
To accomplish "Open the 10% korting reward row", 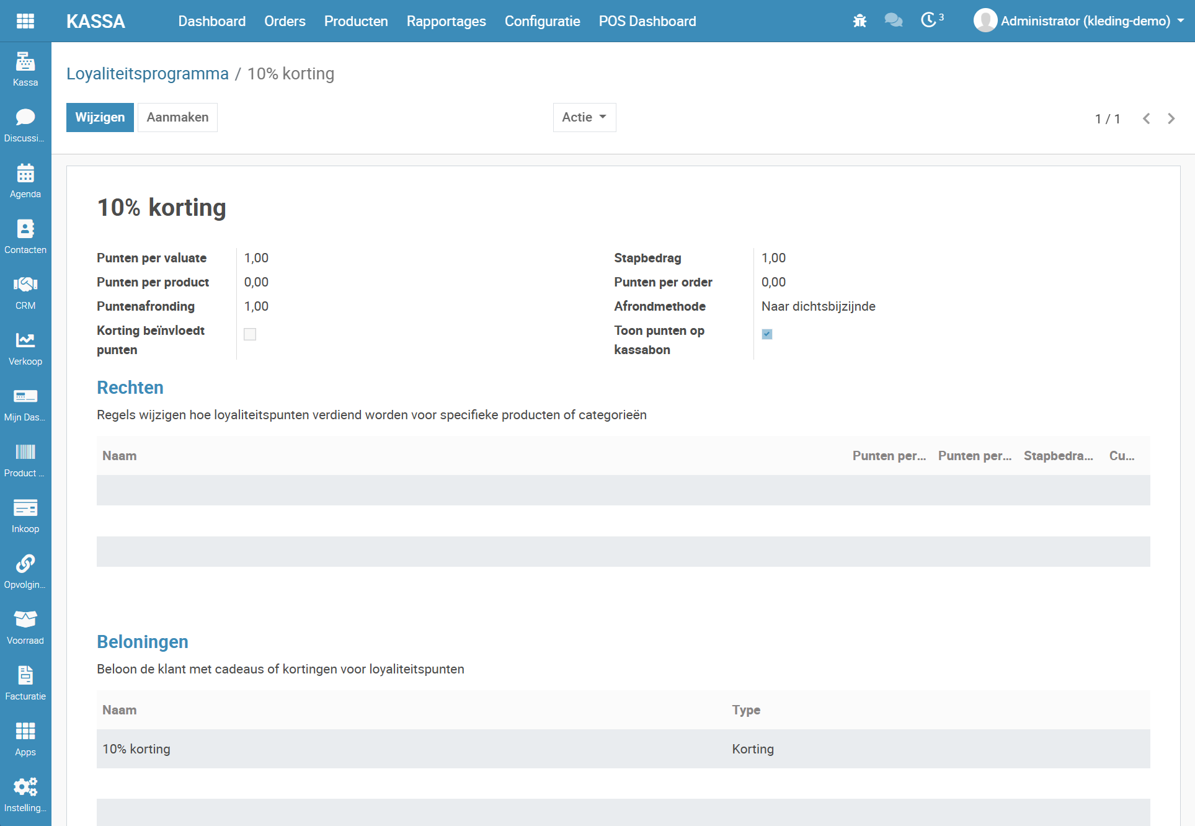I will point(623,749).
